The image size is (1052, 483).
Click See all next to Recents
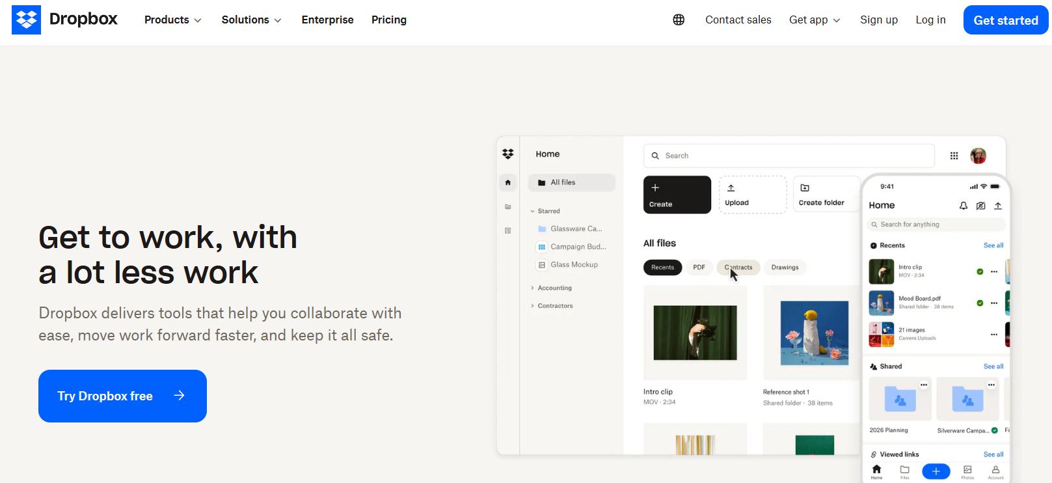coord(993,245)
